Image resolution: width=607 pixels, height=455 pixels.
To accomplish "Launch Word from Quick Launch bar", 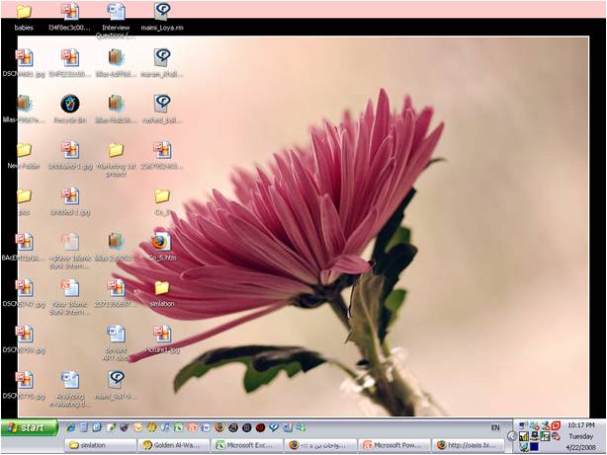I will coord(206,427).
